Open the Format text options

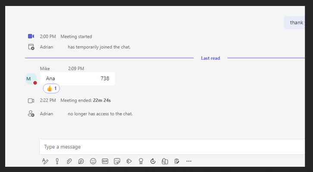(45, 161)
